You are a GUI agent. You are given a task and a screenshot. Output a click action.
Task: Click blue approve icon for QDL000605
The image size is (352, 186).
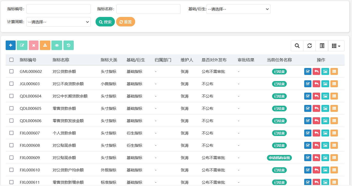coord(308,109)
